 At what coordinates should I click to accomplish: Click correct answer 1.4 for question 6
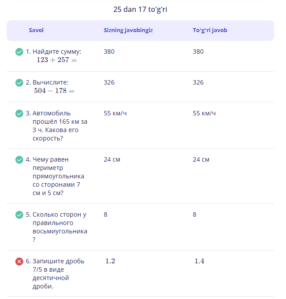pos(199,261)
